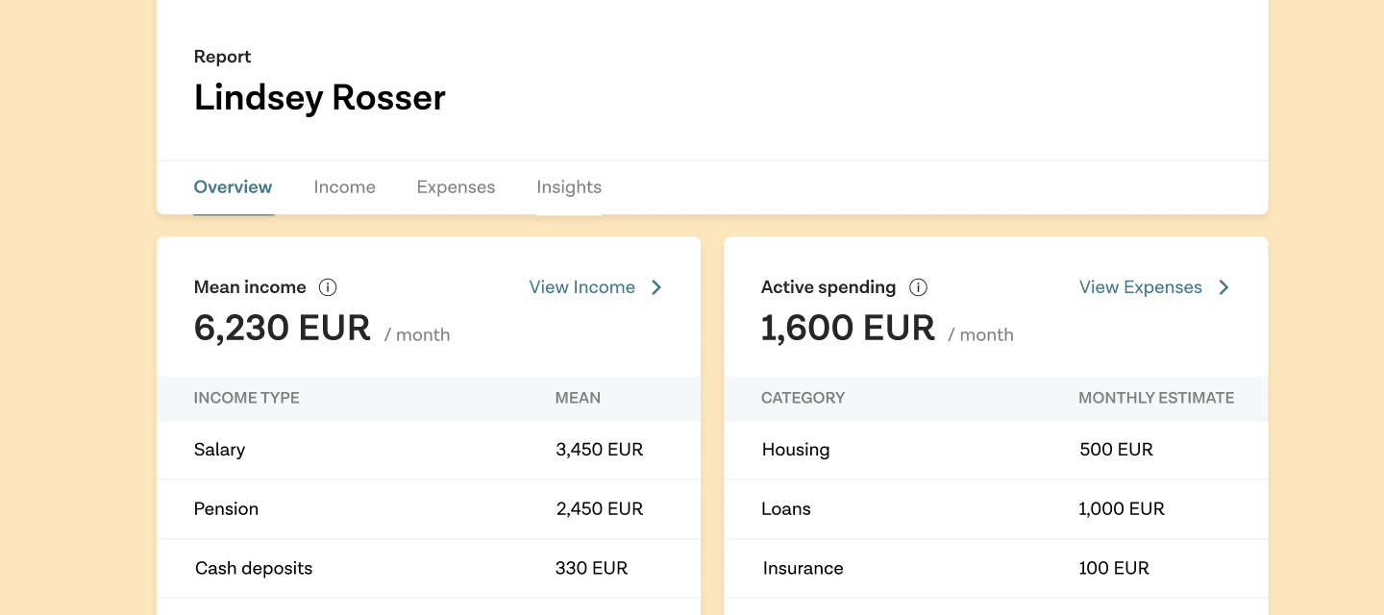Click the chevron next to View Expenses

click(x=1223, y=287)
